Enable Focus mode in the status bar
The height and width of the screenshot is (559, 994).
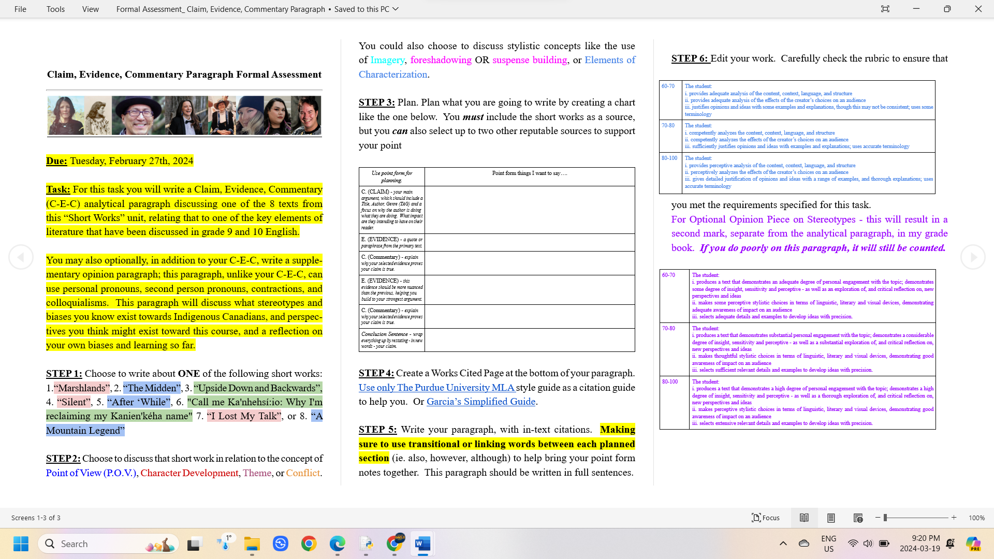[766, 518]
